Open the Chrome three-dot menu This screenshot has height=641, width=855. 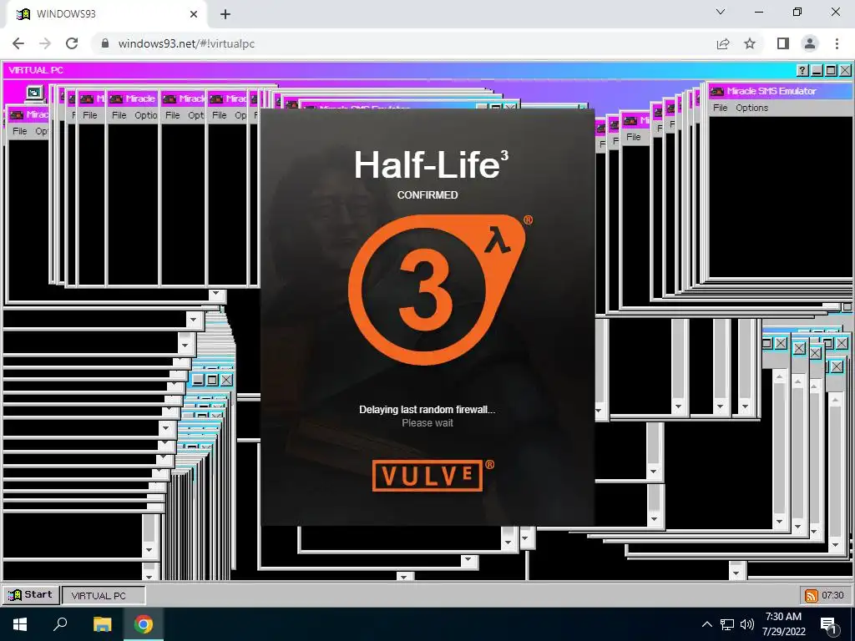click(837, 43)
